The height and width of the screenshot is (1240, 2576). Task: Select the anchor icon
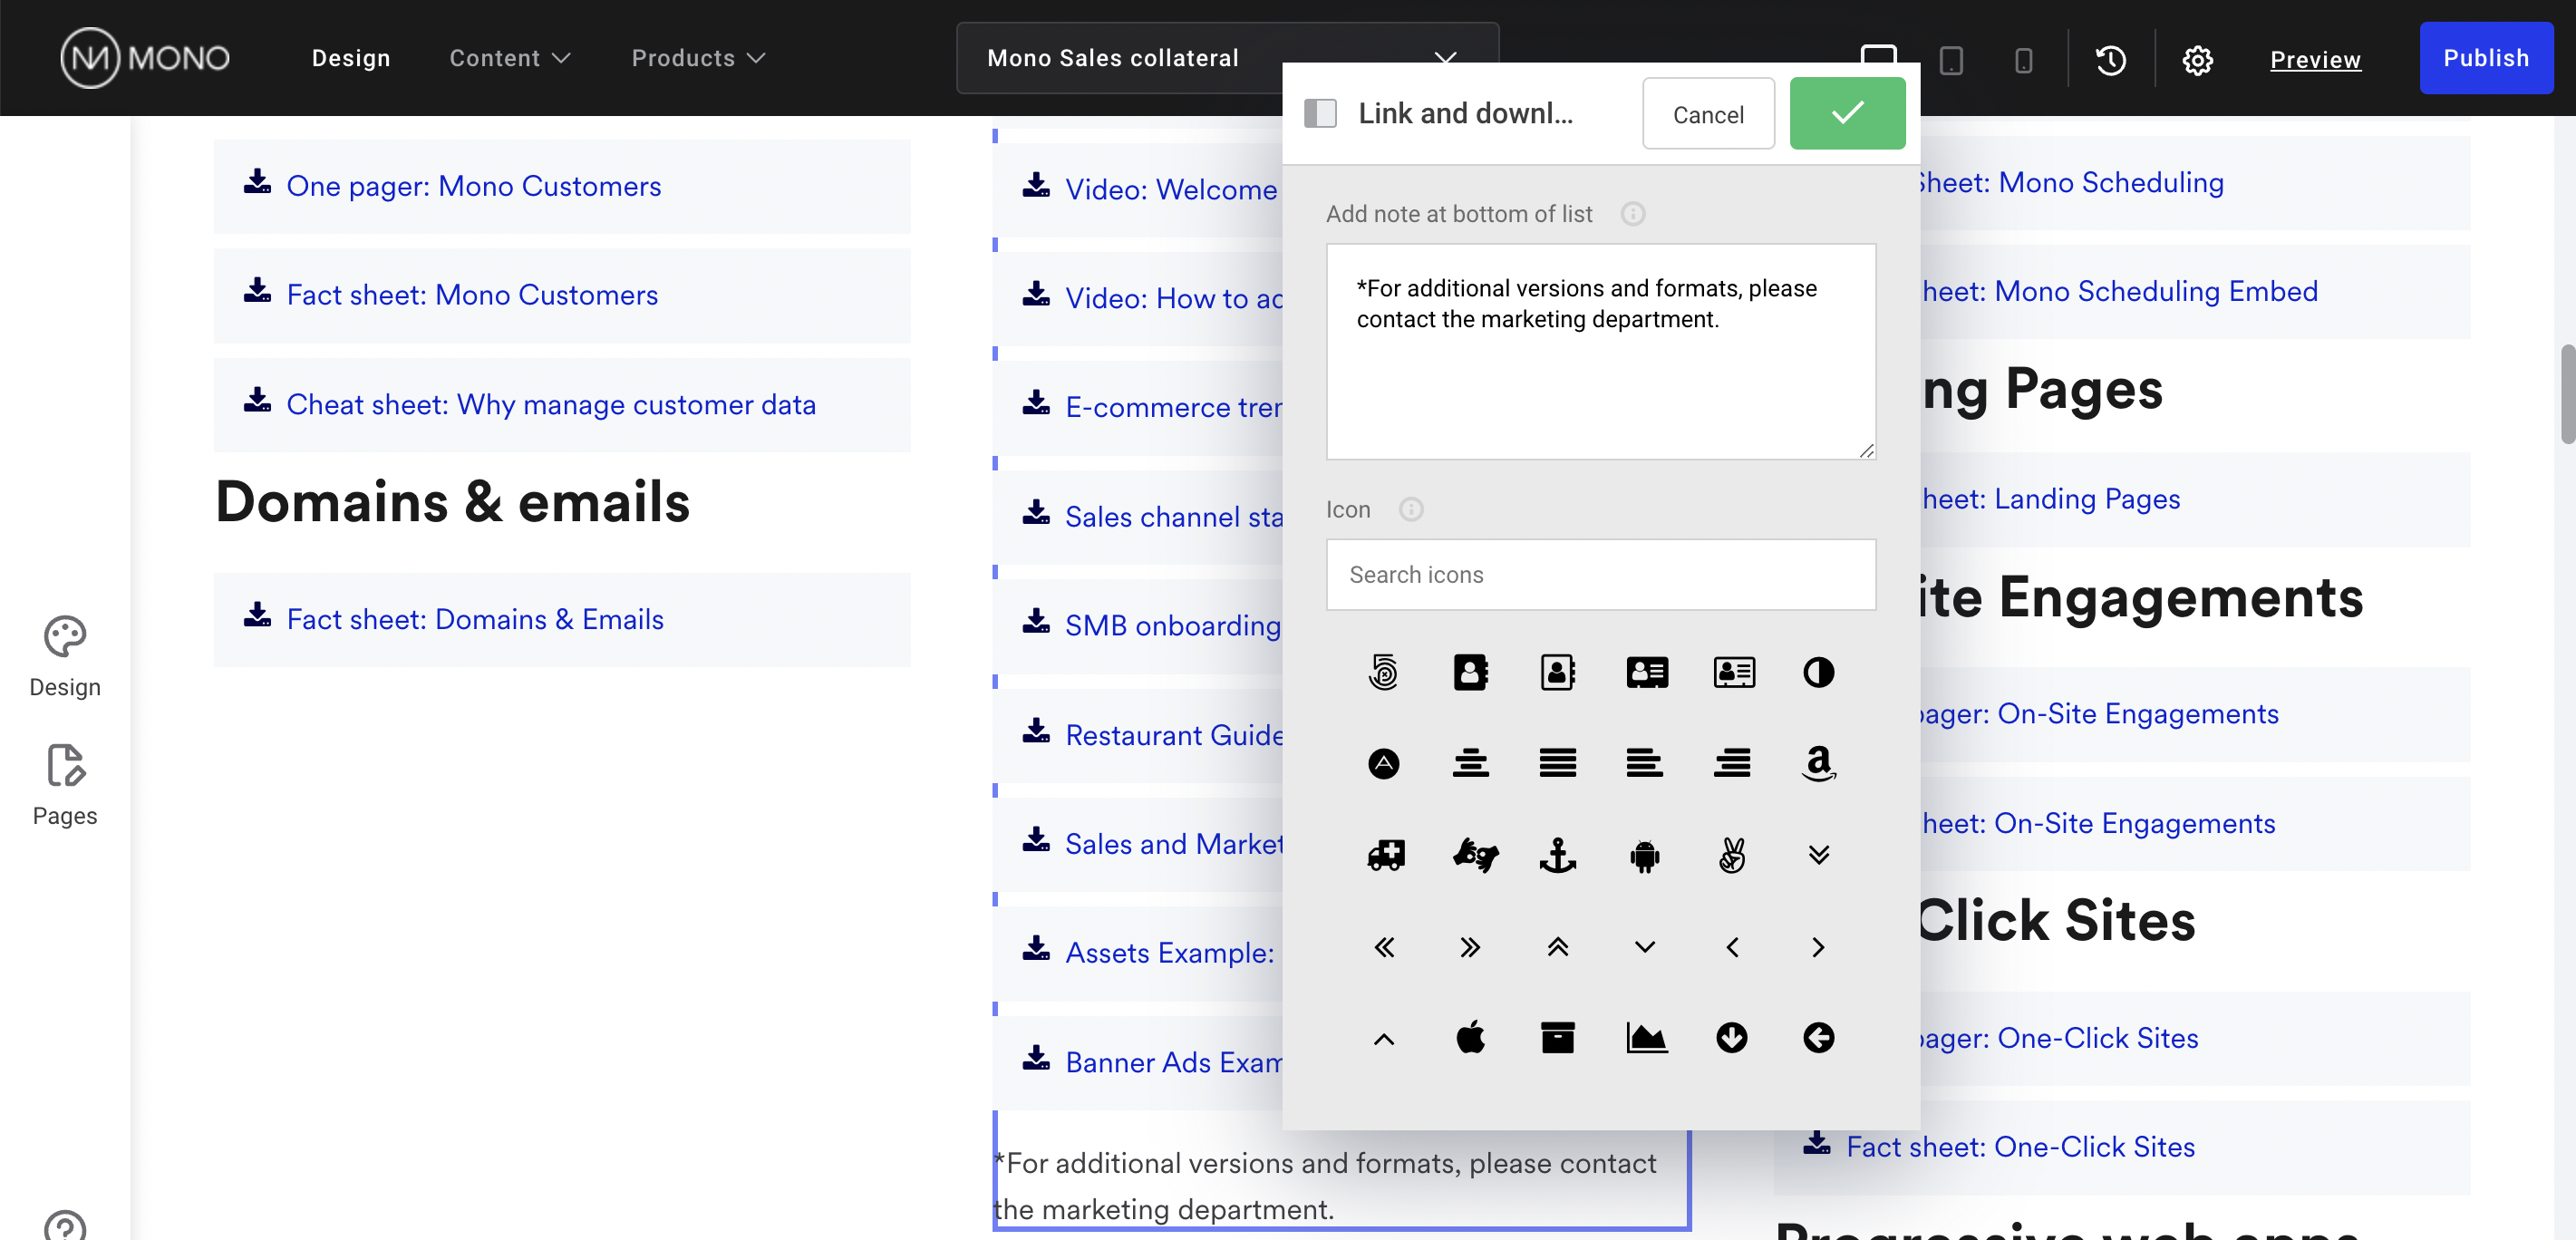point(1557,855)
